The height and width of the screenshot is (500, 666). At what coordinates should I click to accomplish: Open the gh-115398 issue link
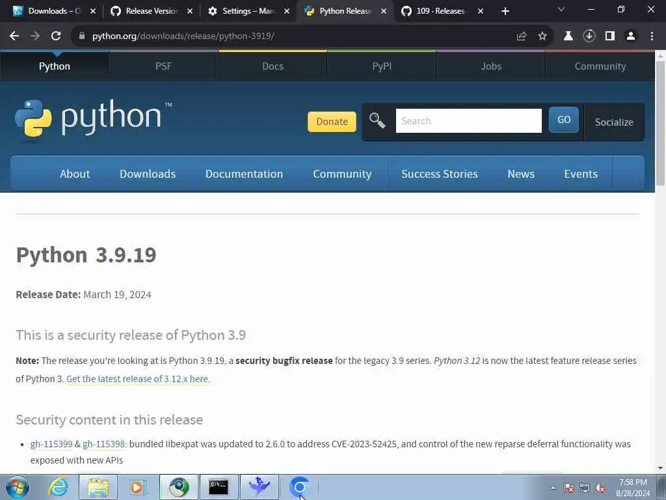coord(103,444)
